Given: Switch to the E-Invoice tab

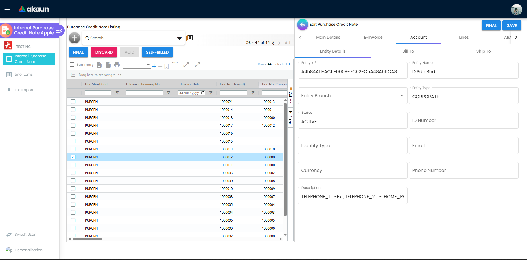Looking at the screenshot, I should (x=373, y=37).
